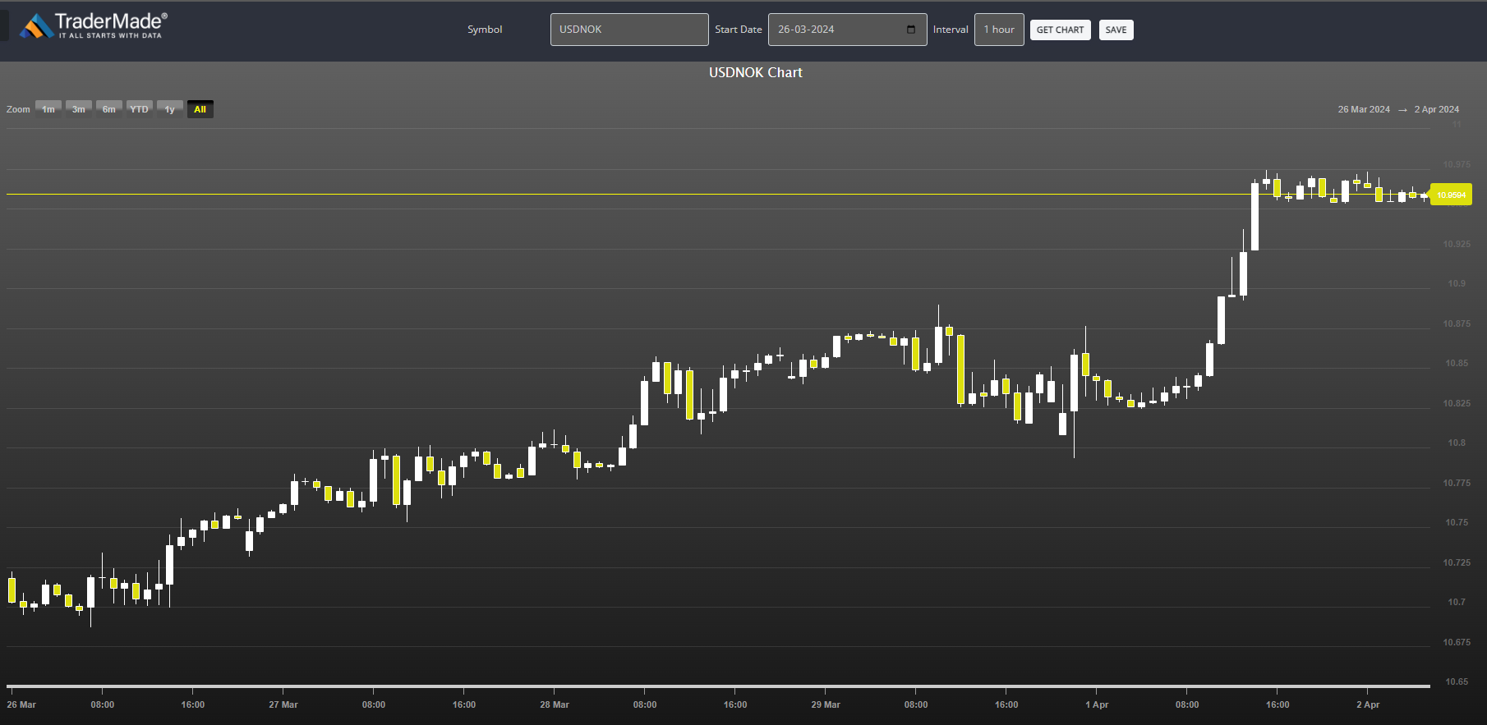
Task: Click the GET CHART button
Action: pyautogui.click(x=1060, y=30)
